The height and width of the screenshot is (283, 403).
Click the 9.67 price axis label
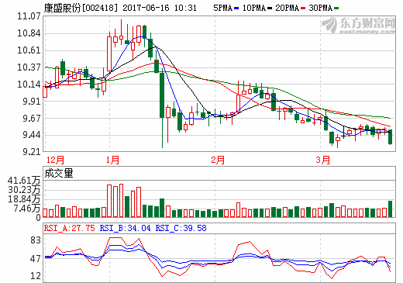(x=32, y=119)
